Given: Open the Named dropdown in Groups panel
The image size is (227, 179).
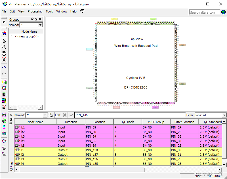Looking at the screenshot, I should coord(40,25).
